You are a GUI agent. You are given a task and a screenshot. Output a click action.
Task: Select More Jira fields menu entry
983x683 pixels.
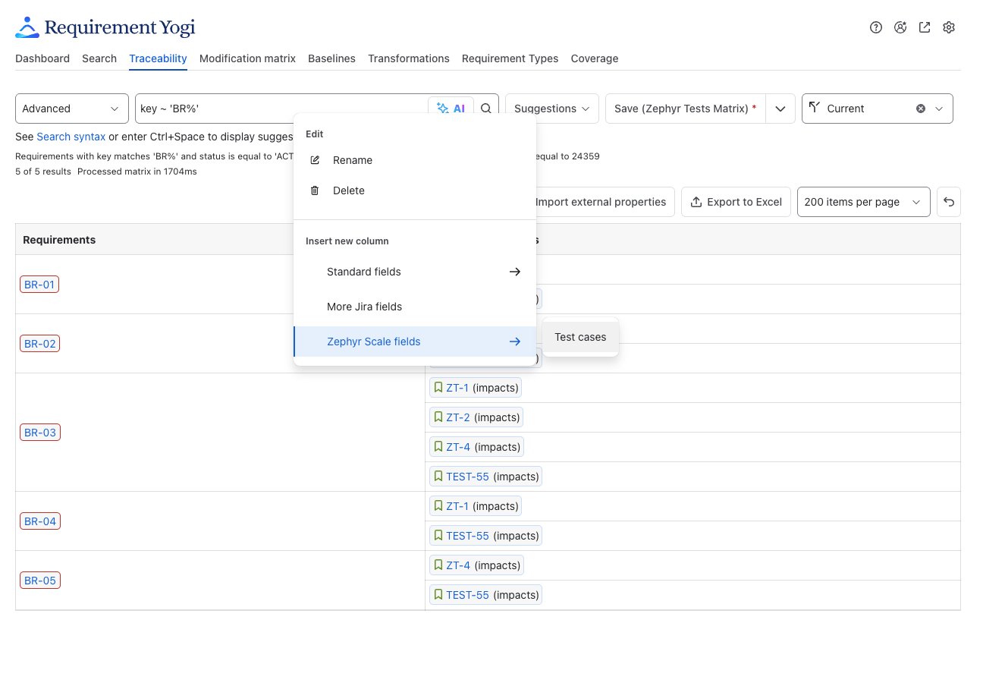pyautogui.click(x=415, y=307)
